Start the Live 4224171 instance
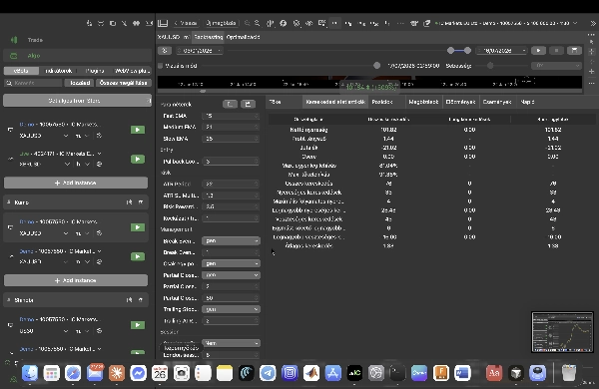The height and width of the screenshot is (389, 599). click(138, 159)
